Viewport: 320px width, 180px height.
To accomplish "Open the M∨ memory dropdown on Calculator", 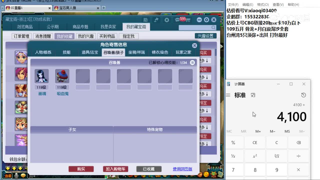I will pyautogui.click(x=302, y=131).
